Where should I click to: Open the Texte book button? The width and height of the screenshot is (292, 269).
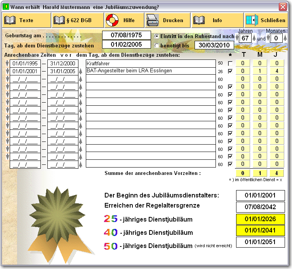26,20
